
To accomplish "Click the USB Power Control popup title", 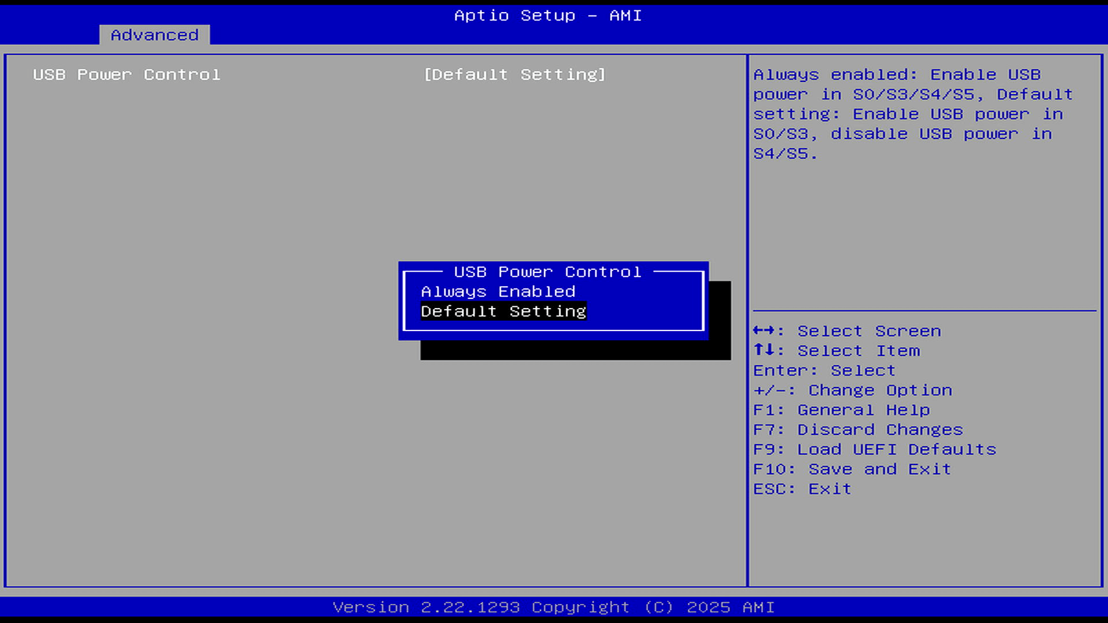I will pyautogui.click(x=547, y=272).
